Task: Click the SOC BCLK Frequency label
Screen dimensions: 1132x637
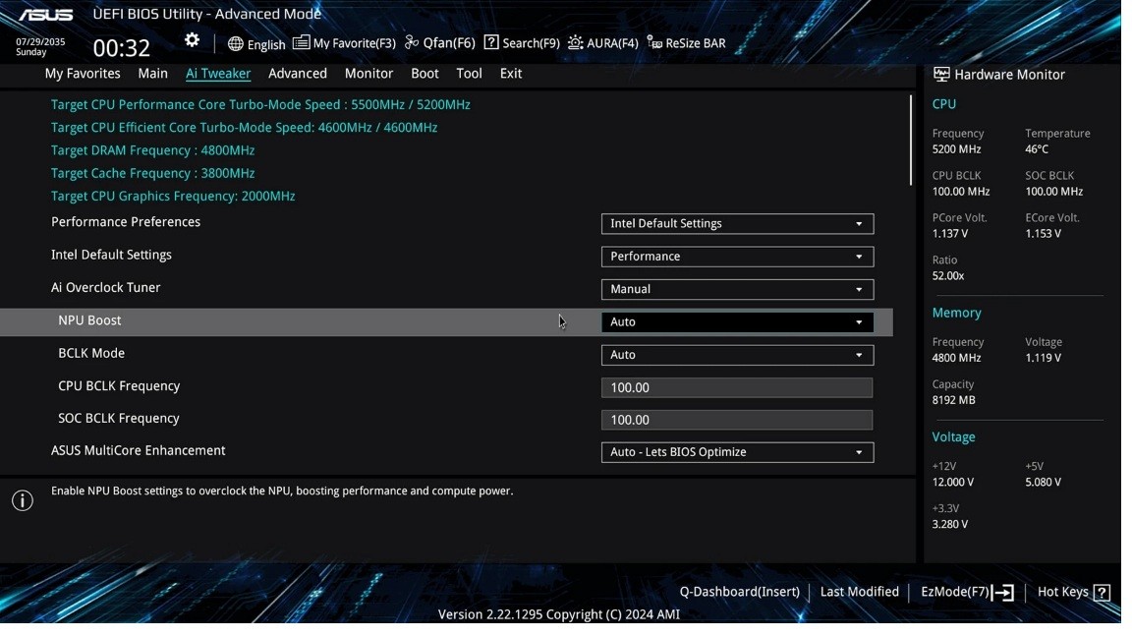Action: [x=118, y=419]
